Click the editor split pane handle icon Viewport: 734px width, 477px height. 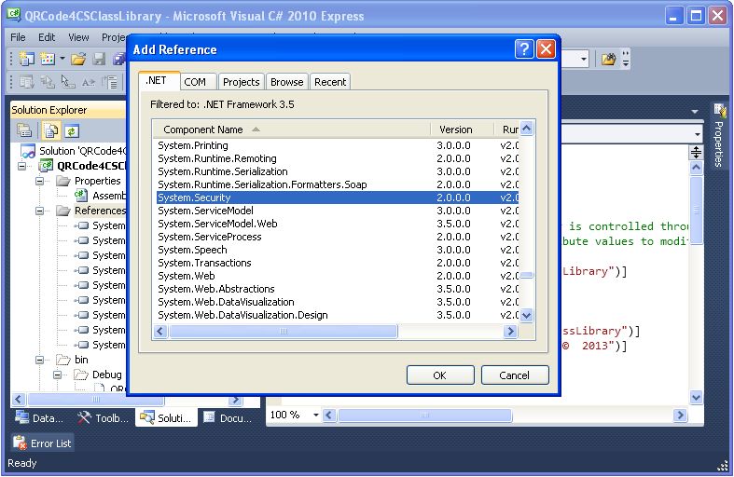pos(697,153)
